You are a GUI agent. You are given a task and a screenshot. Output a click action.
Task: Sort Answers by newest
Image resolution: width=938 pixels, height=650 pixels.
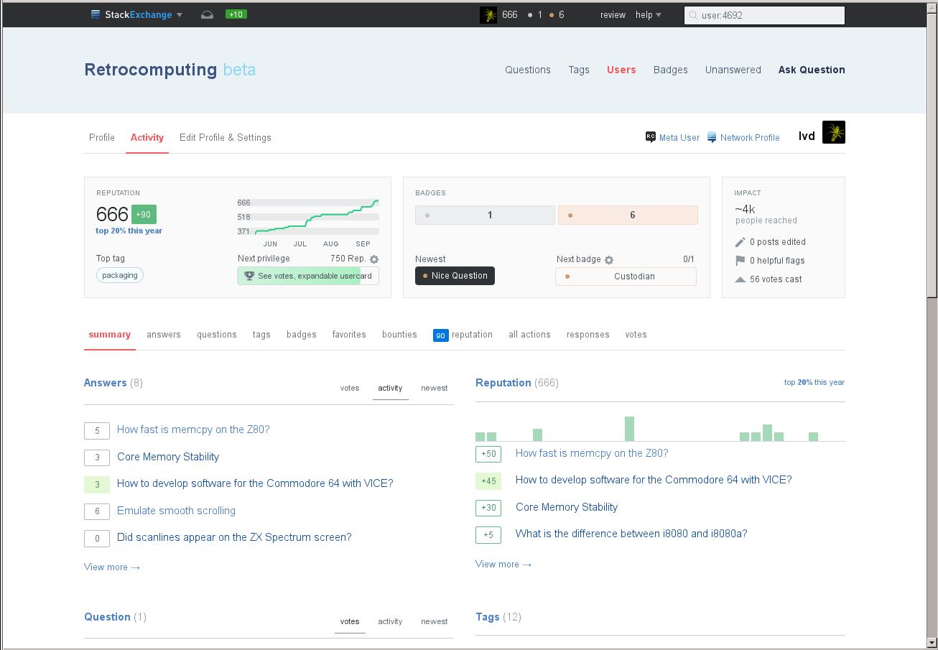(x=435, y=388)
